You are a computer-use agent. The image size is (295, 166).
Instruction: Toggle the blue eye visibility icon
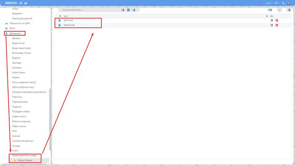pos(270,10)
